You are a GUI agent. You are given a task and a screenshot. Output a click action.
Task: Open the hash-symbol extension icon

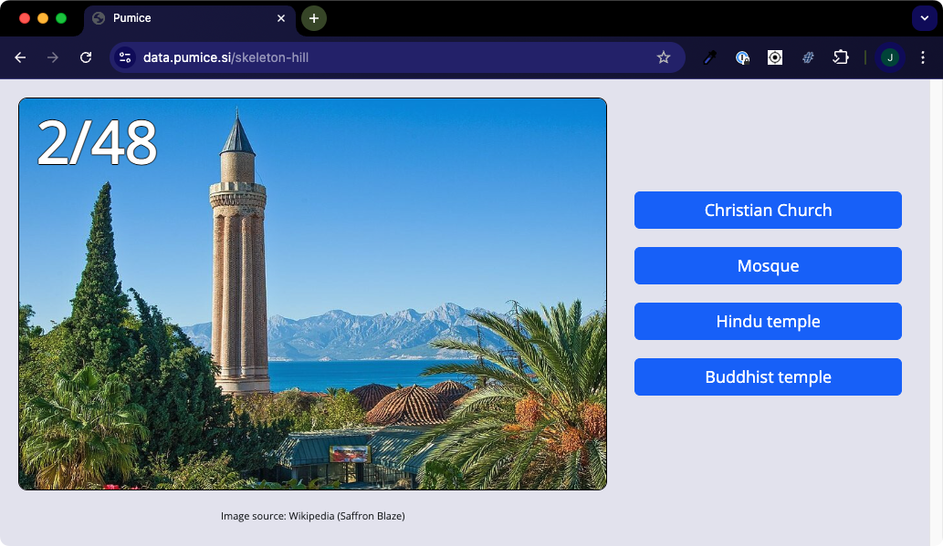tap(808, 57)
